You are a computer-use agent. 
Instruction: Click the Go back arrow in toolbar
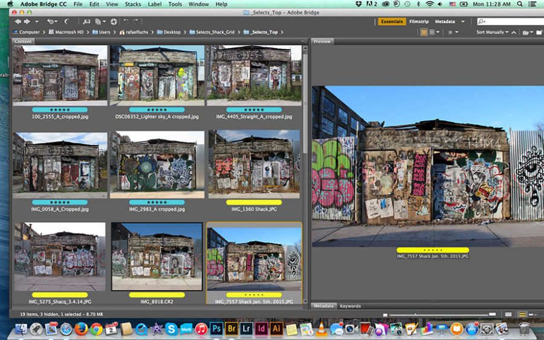[x=18, y=22]
